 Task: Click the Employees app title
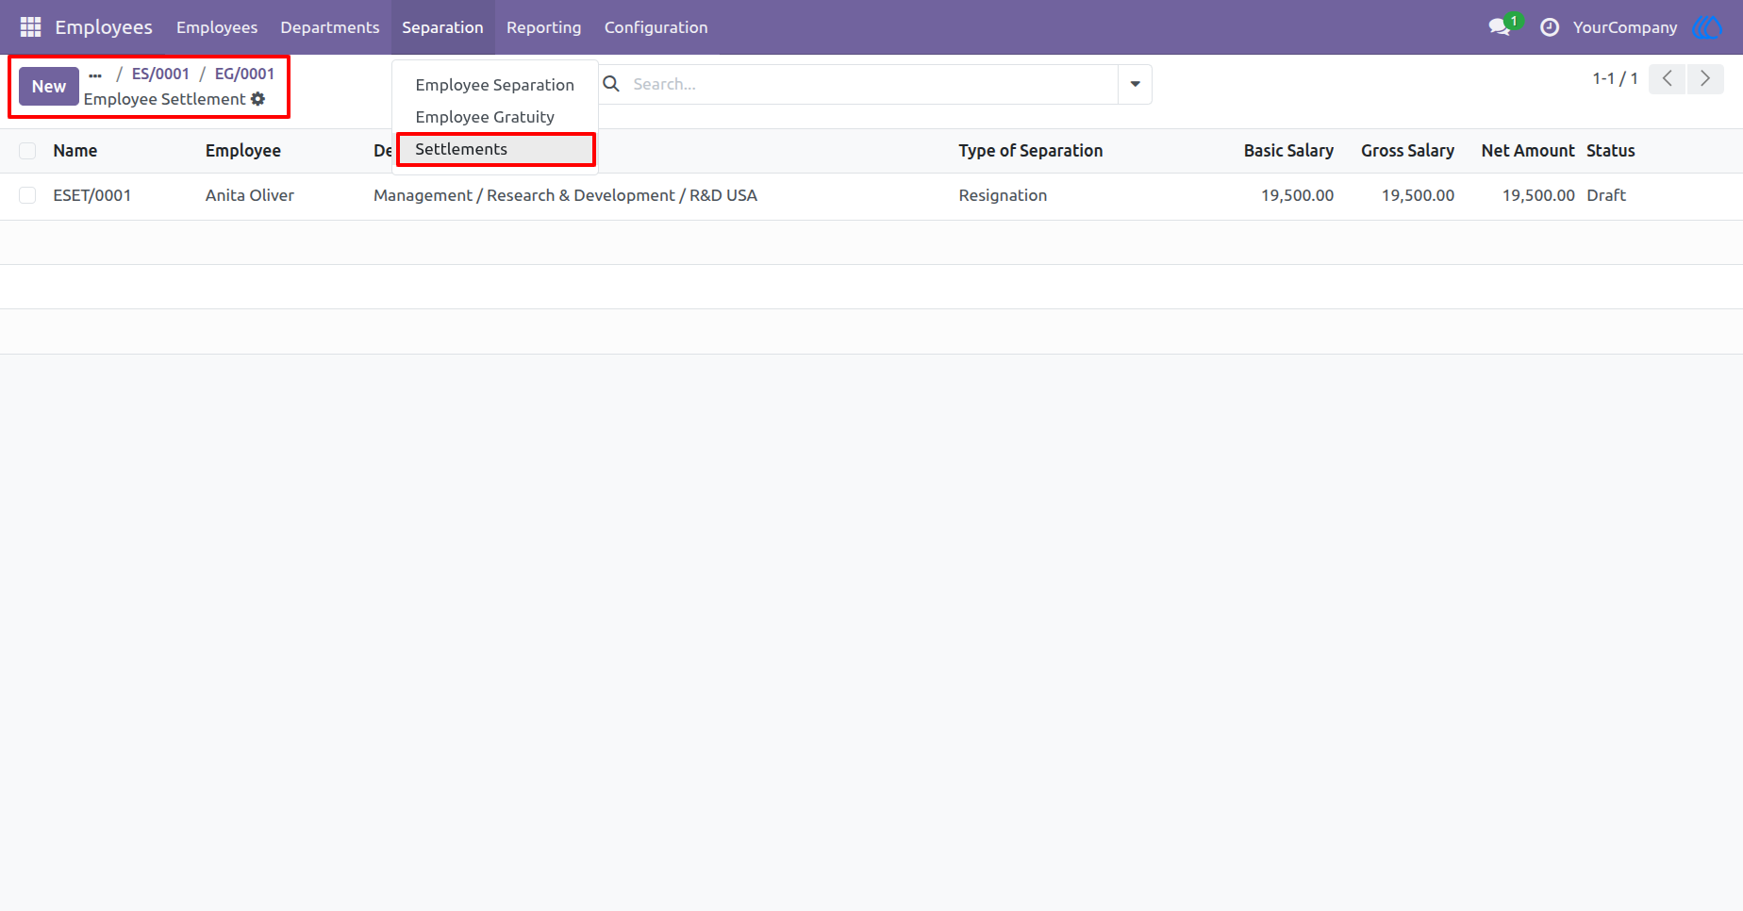104,27
